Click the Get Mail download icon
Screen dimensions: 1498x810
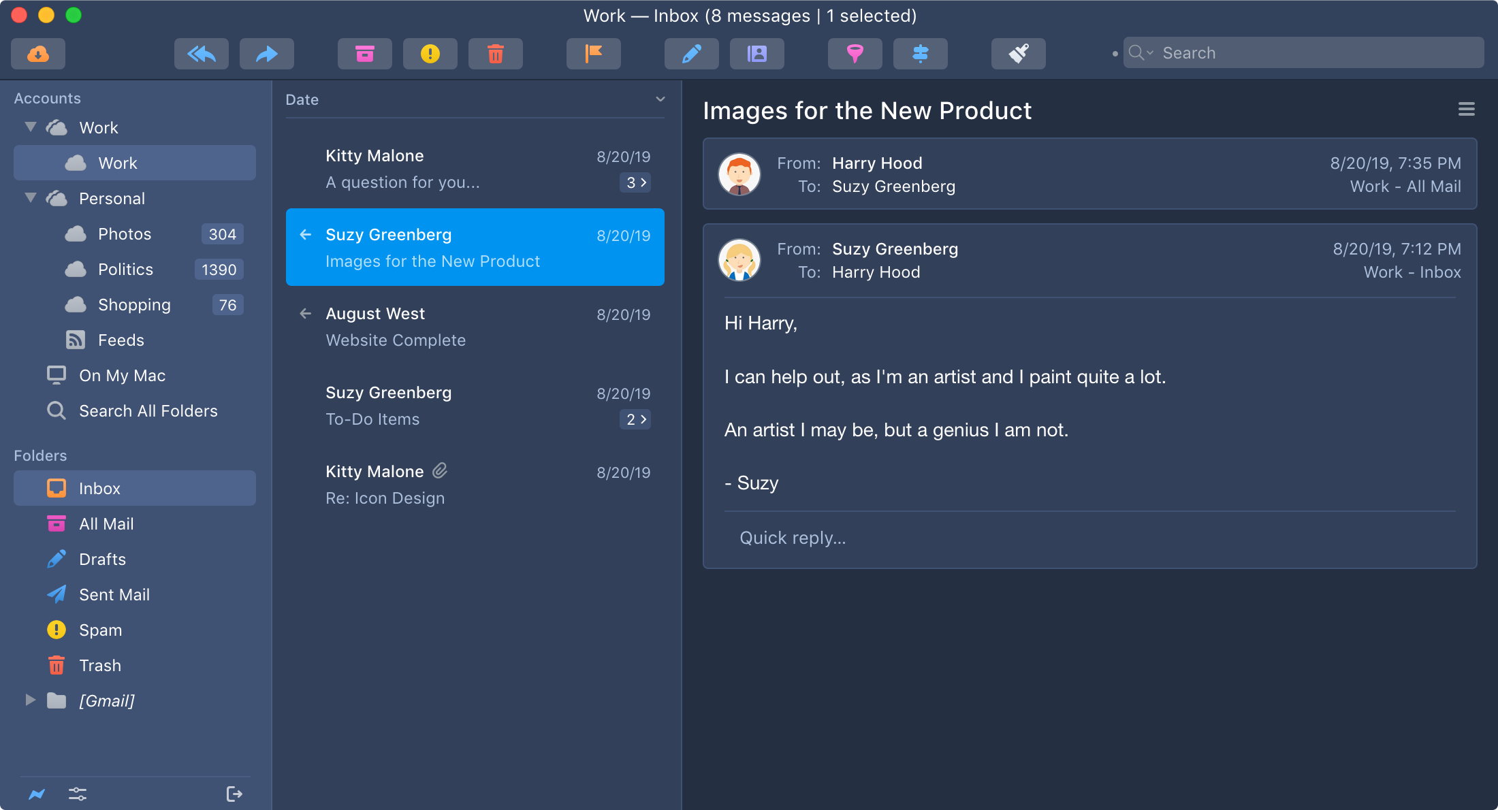(38, 54)
